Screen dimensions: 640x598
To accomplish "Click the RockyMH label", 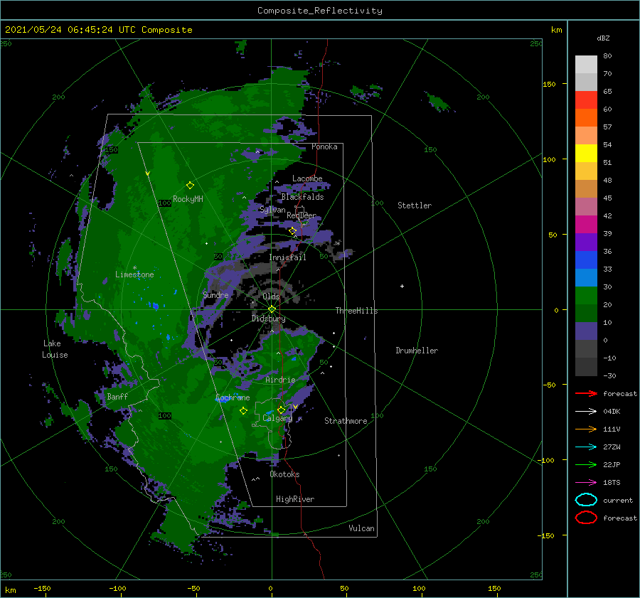I will (x=188, y=199).
